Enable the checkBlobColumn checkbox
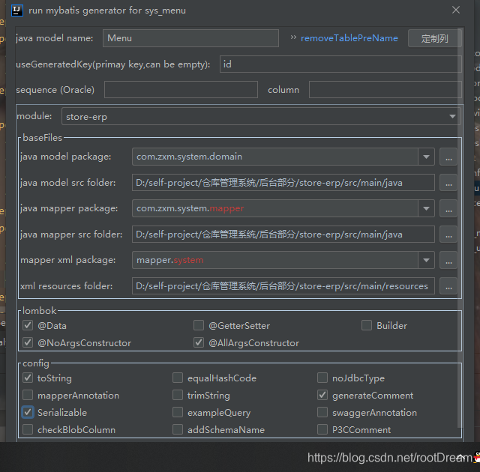The image size is (480, 472). (x=28, y=429)
